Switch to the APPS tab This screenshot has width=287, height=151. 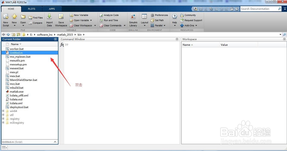tap(52, 9)
